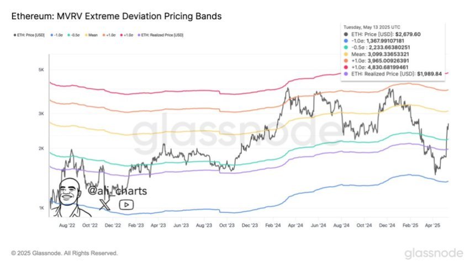Toggle the -1.0σ series in the legend
Screen dimensions: 475x267
point(57,35)
